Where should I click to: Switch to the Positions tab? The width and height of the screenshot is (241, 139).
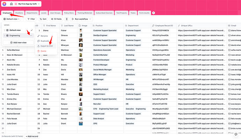19,13
